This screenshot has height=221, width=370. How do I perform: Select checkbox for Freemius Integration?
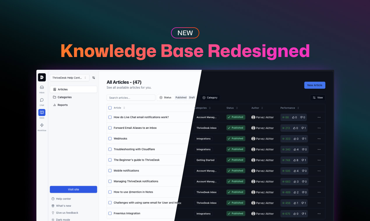point(110,213)
